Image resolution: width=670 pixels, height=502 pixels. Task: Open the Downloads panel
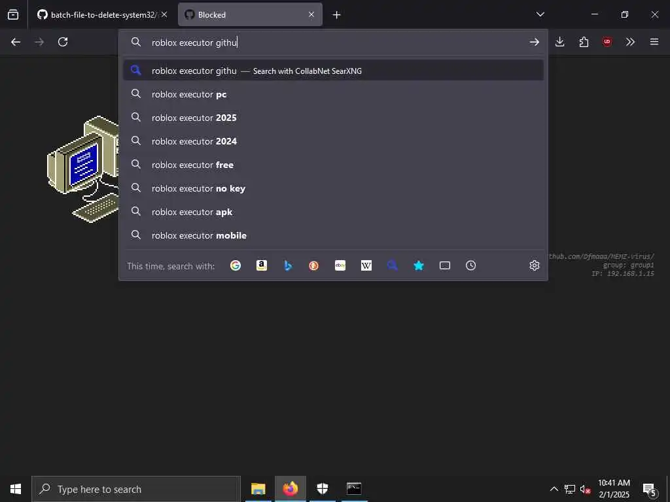point(560,42)
